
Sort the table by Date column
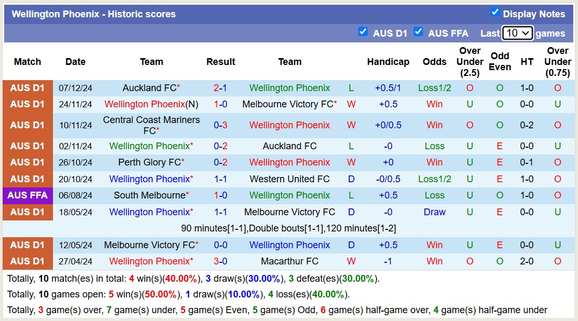coord(75,61)
